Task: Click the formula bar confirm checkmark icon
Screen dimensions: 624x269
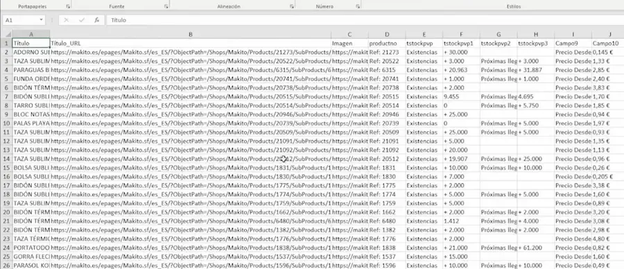Action: [82, 20]
